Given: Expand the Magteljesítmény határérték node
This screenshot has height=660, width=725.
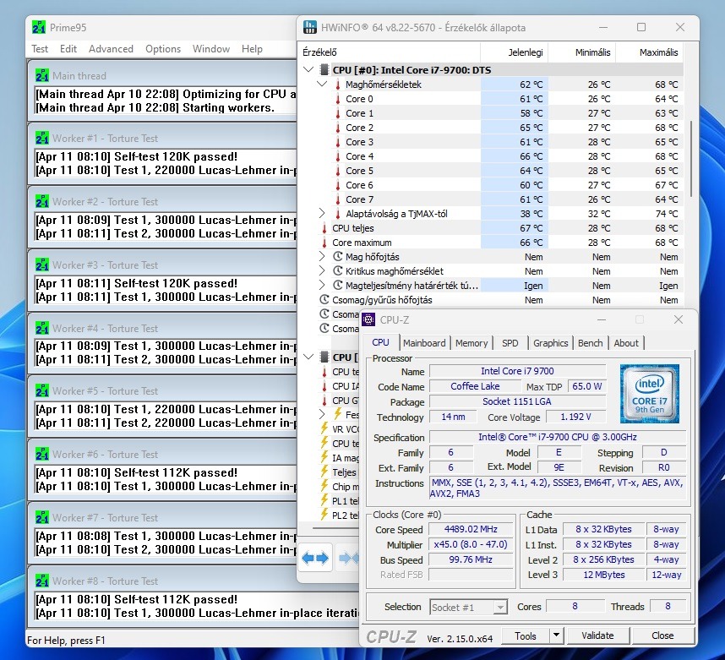Looking at the screenshot, I should coord(322,286).
